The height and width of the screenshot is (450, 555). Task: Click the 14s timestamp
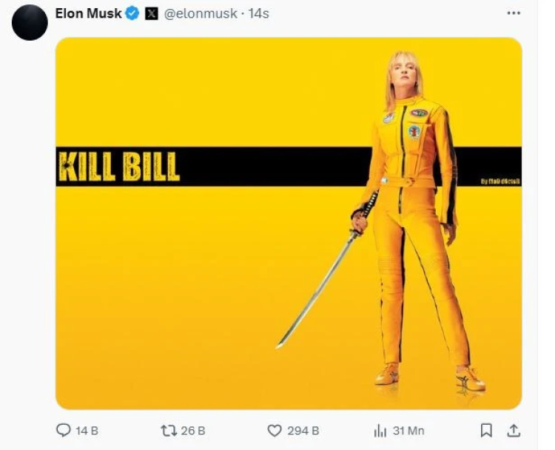(258, 14)
